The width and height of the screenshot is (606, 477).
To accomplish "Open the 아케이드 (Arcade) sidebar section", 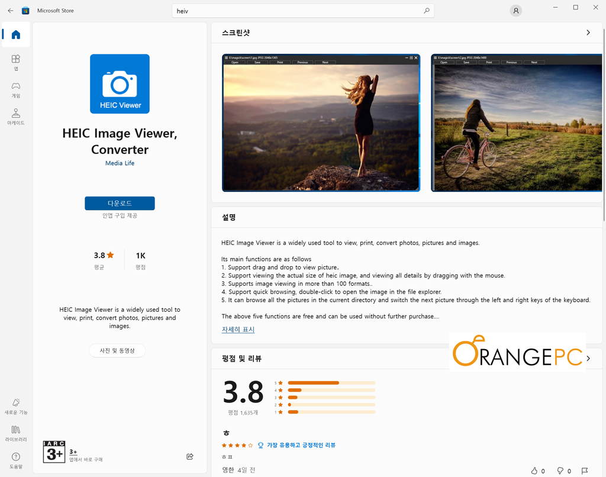I will click(x=16, y=117).
